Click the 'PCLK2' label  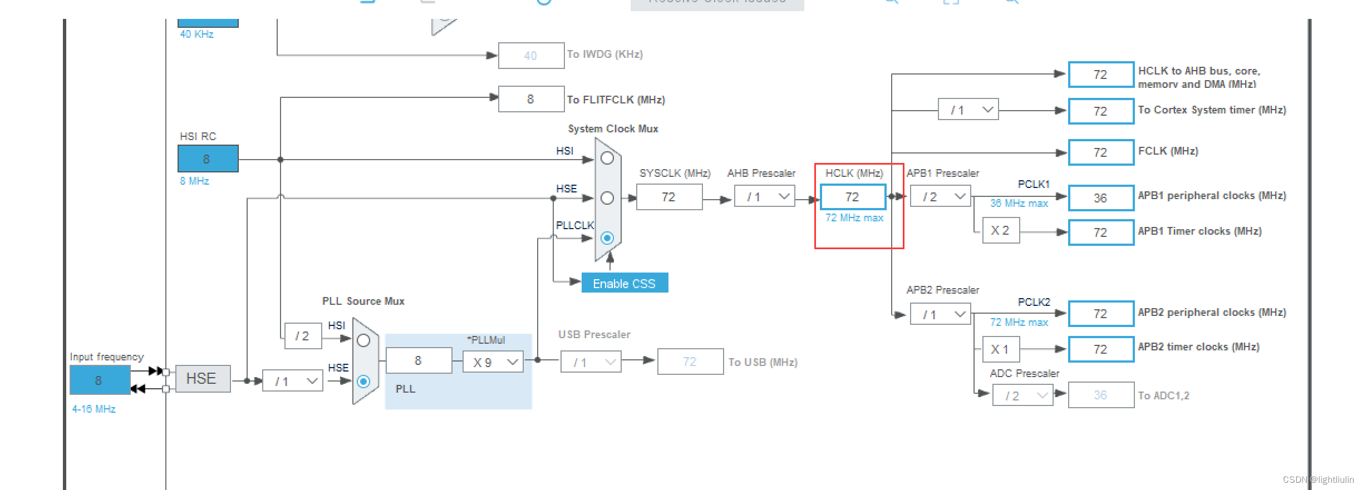point(1034,302)
